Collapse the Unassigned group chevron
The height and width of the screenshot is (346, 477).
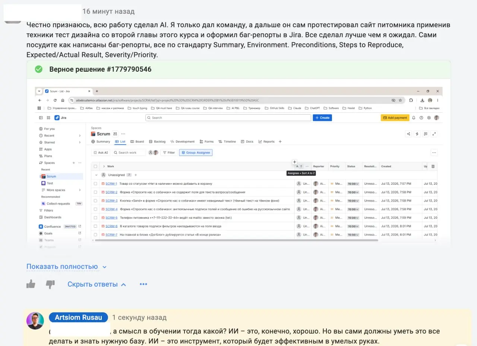pos(96,175)
